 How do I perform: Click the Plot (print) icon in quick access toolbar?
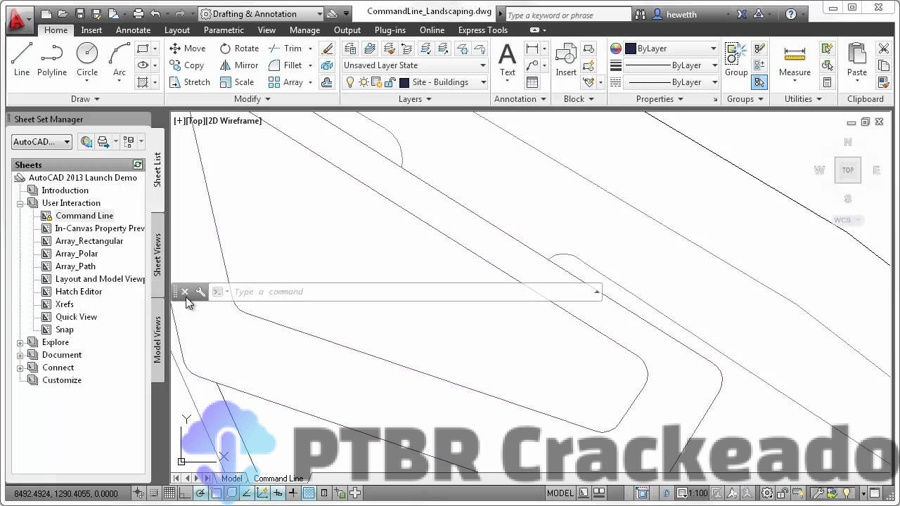point(139,13)
